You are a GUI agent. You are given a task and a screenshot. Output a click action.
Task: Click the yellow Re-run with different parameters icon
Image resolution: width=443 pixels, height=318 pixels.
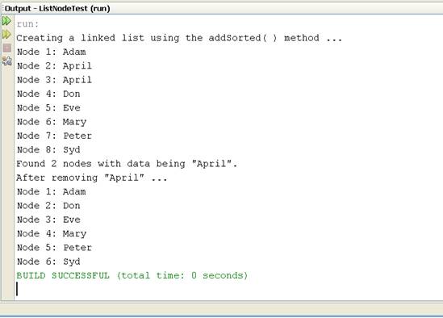coord(6,35)
